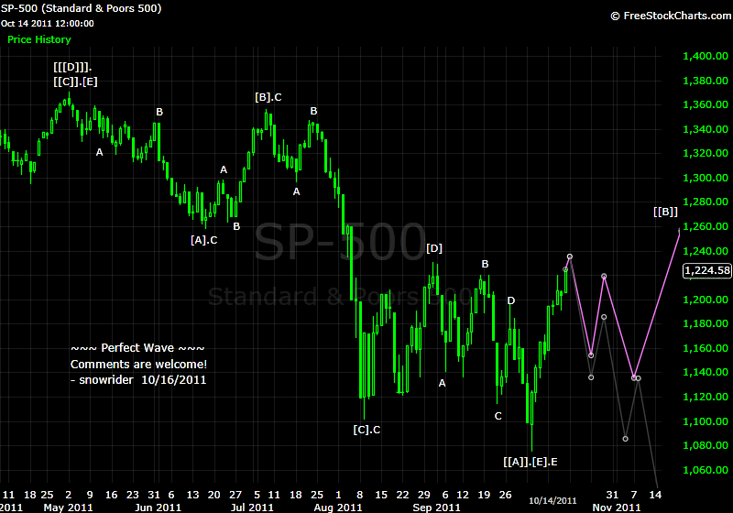This screenshot has height=513, width=733.
Task: Click the Oct 14 2011 12:00:00 timestamp
Action: 48,24
